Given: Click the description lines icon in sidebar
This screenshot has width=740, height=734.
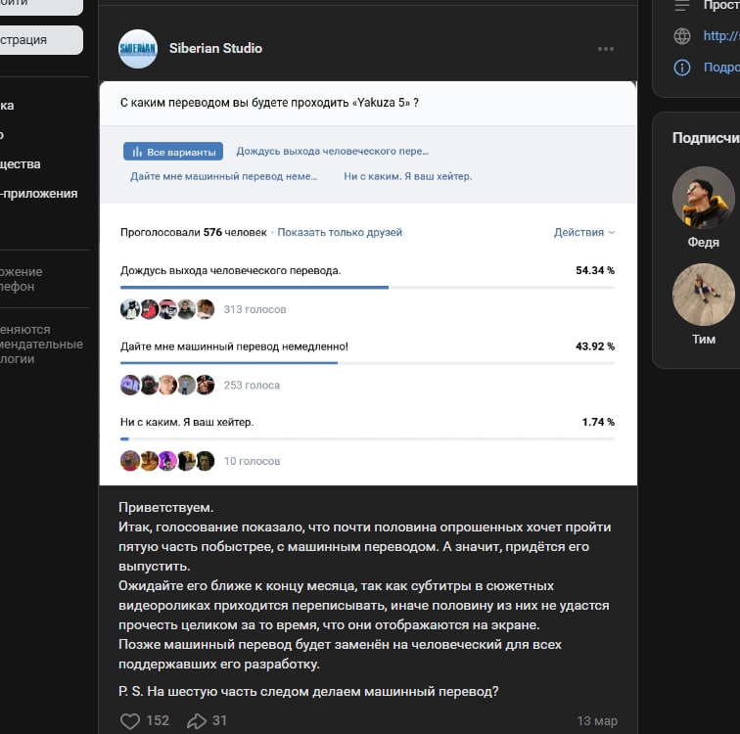Looking at the screenshot, I should pos(682,5).
